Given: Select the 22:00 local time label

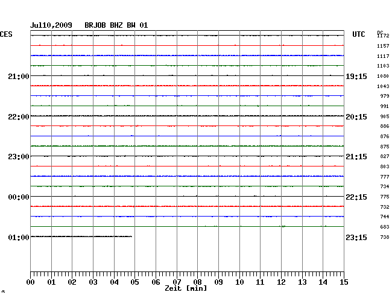Looking at the screenshot, I should click(19, 117).
